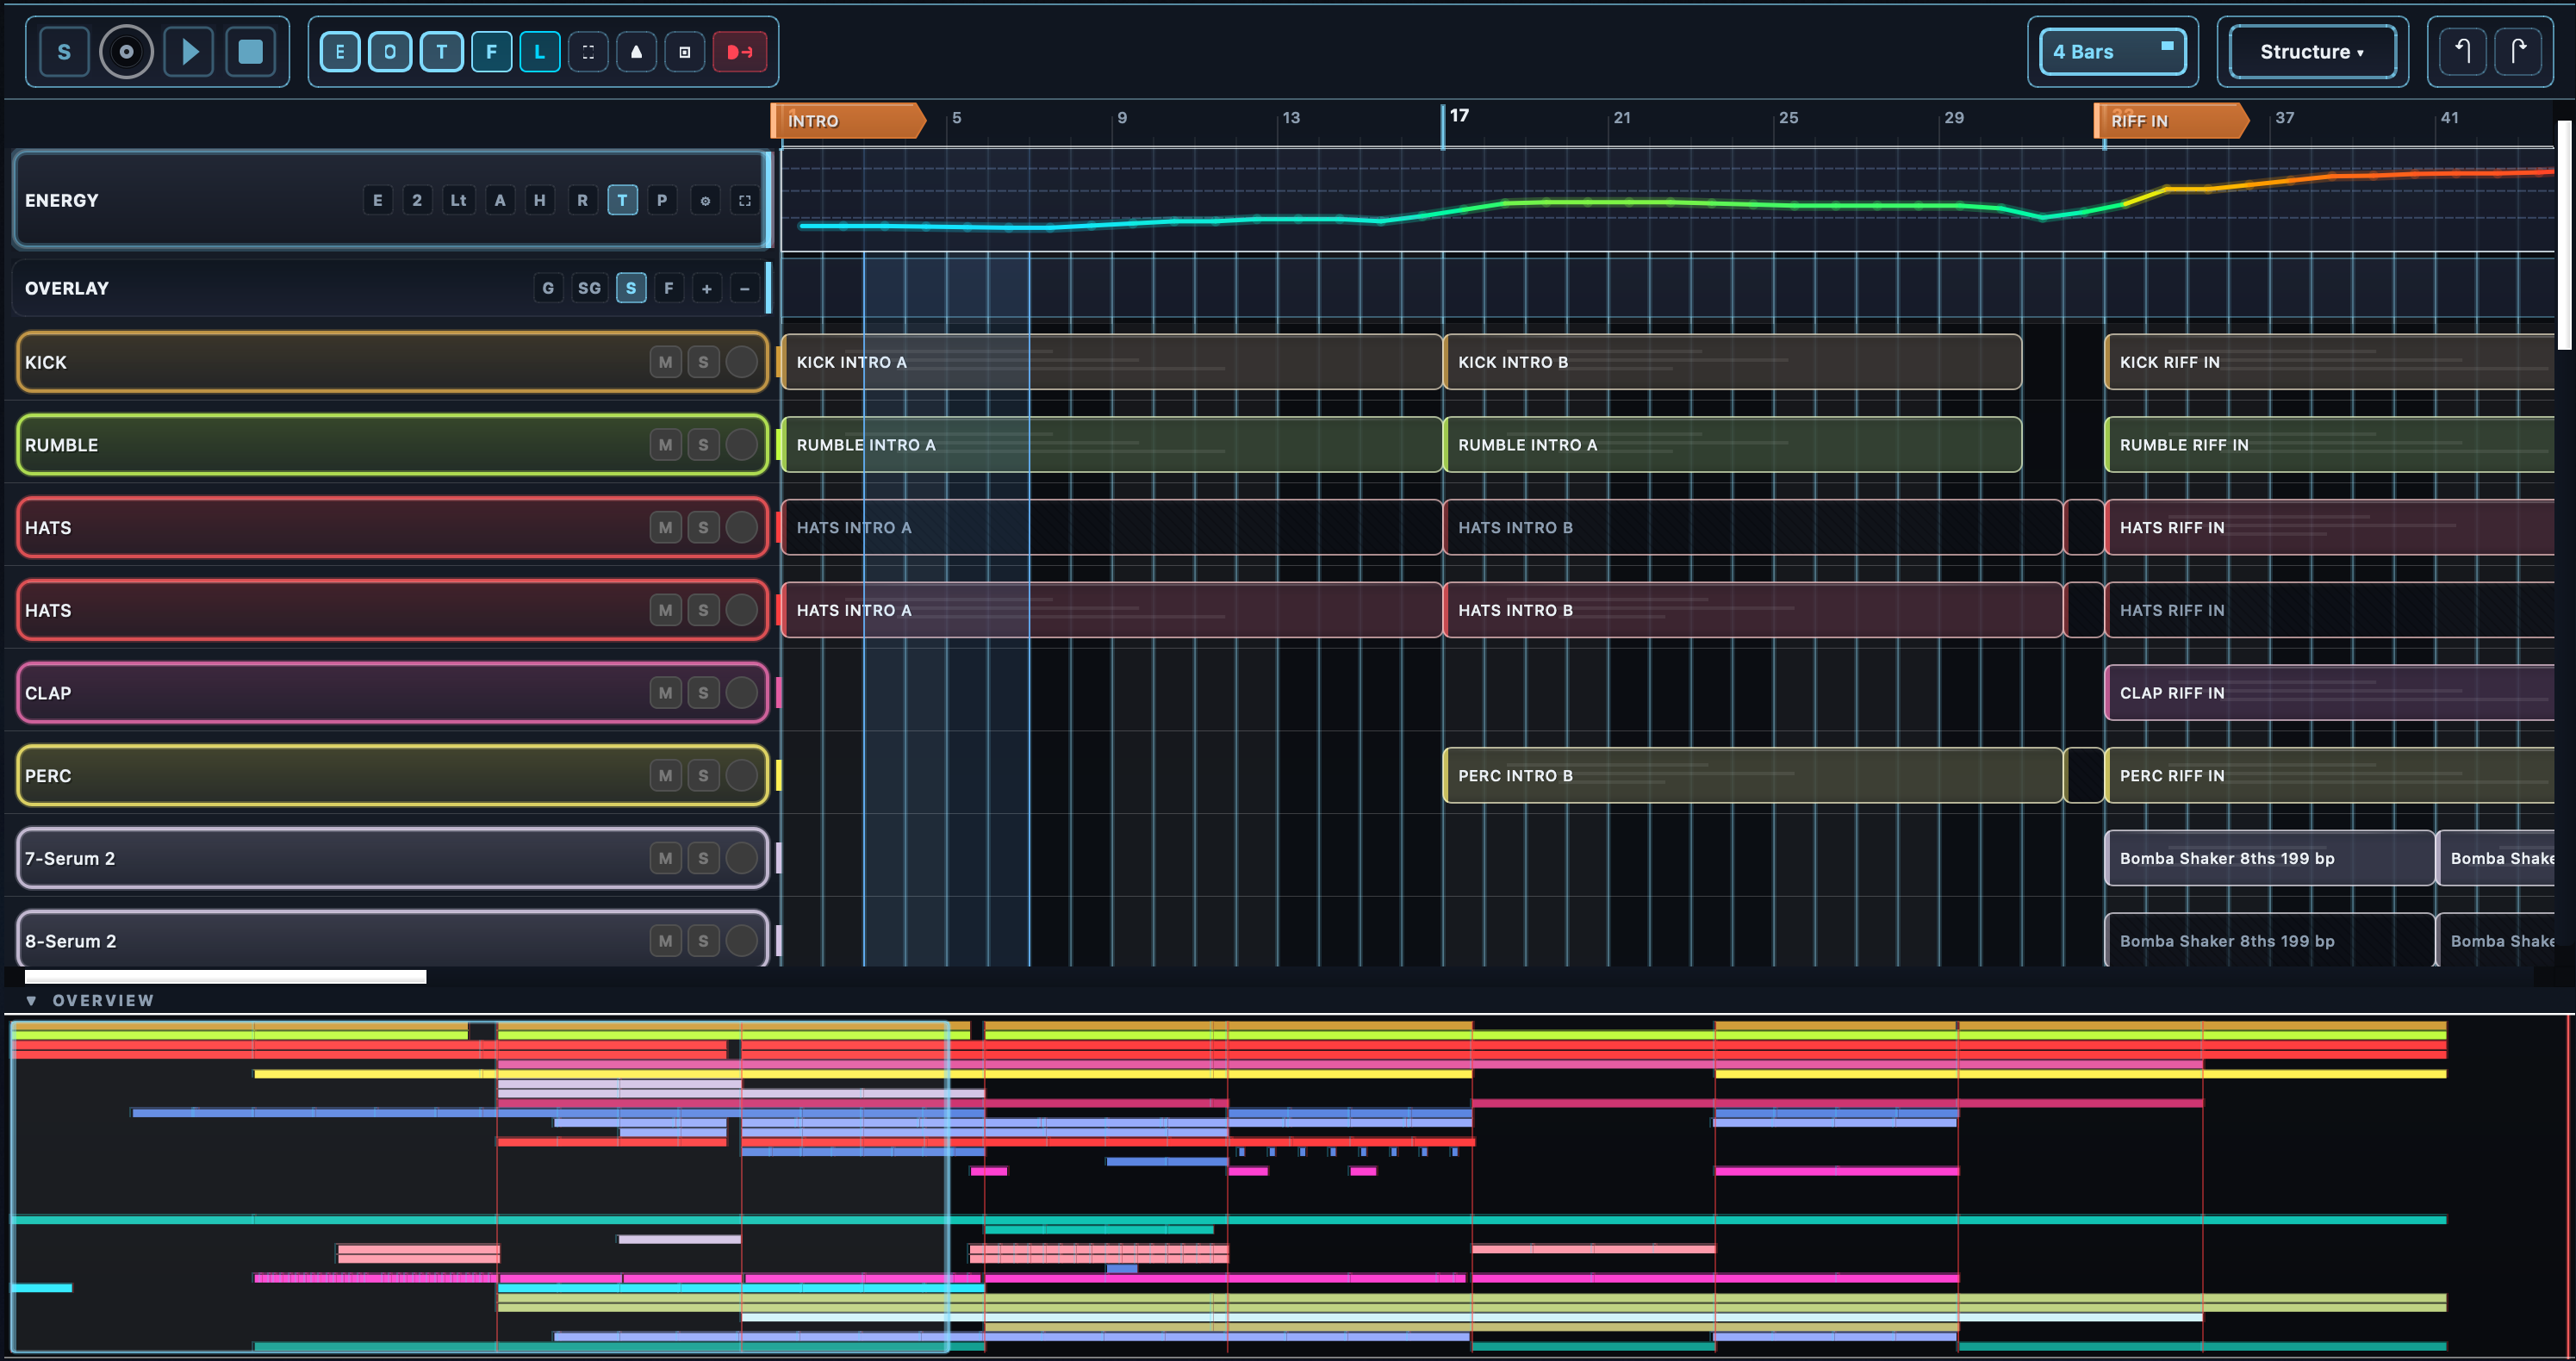Image resolution: width=2576 pixels, height=1361 pixels.
Task: Select the P mode in Energy lane
Action: [662, 200]
